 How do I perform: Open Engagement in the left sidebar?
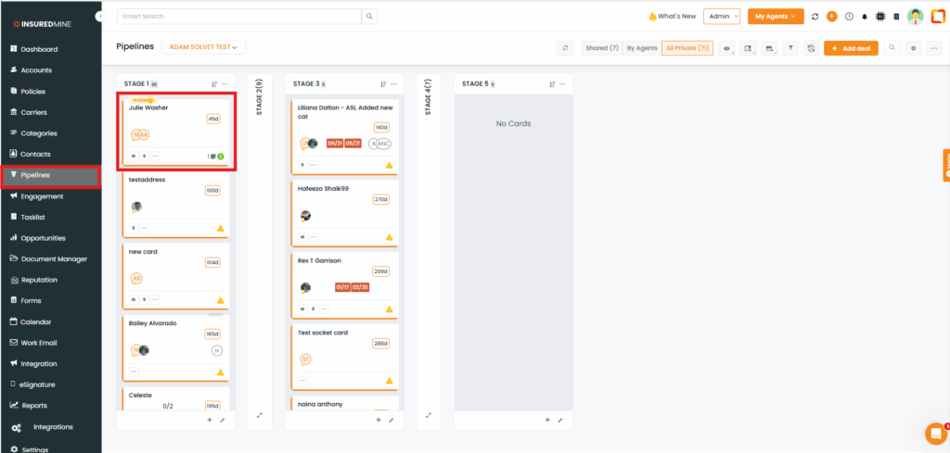pyautogui.click(x=42, y=196)
